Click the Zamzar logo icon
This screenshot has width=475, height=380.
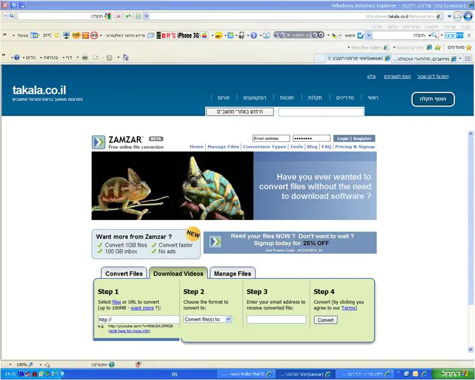click(x=99, y=142)
